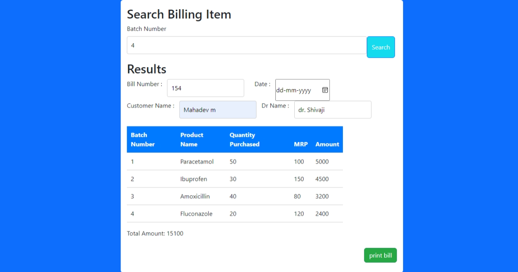Click the Amount column header

point(327,144)
